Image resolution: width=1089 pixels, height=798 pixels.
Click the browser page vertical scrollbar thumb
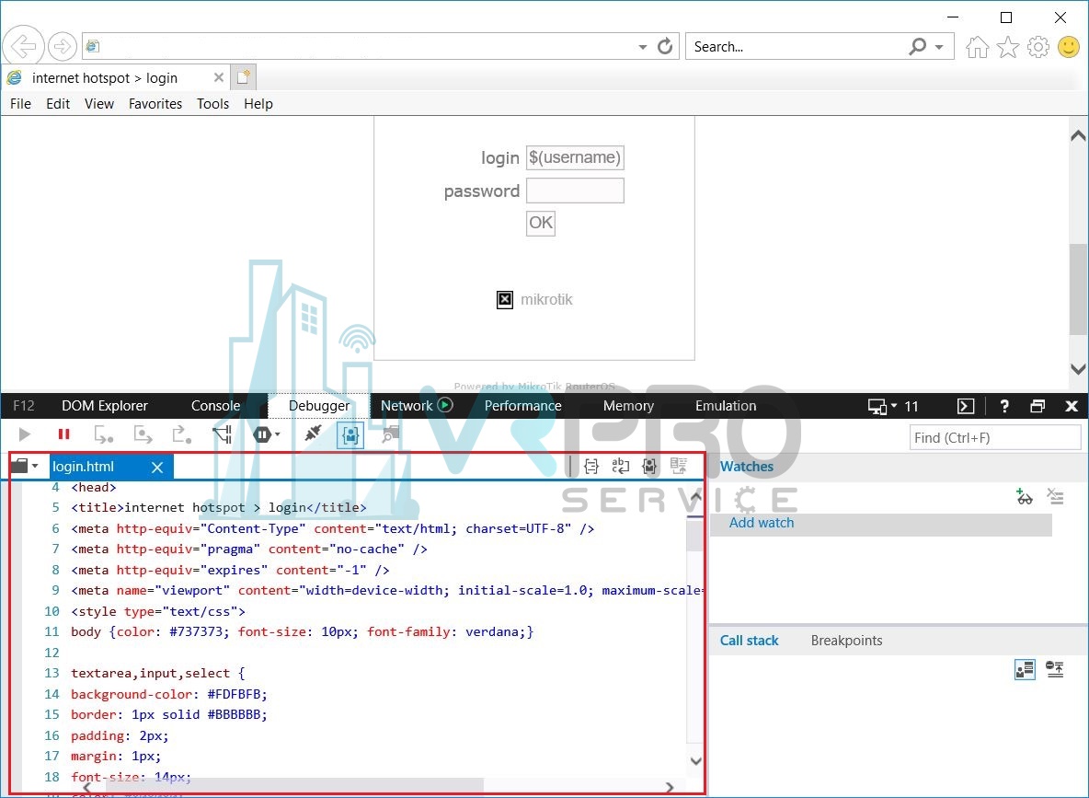click(1078, 290)
